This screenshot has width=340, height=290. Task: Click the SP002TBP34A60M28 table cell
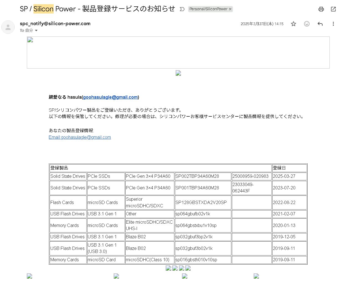pyautogui.click(x=203, y=176)
